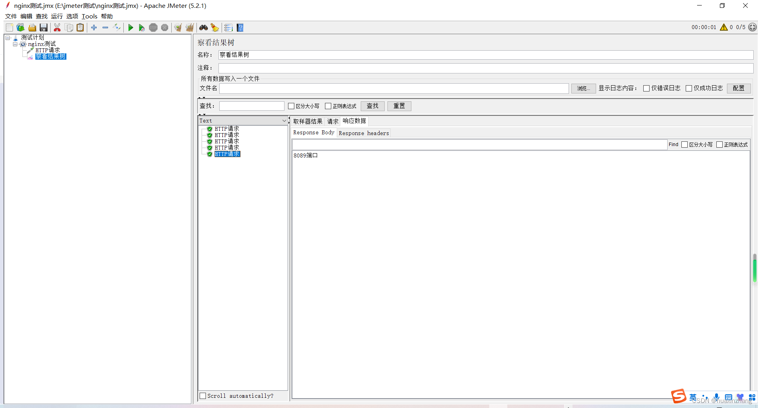Open the Templates icon in toolbar

pos(20,27)
